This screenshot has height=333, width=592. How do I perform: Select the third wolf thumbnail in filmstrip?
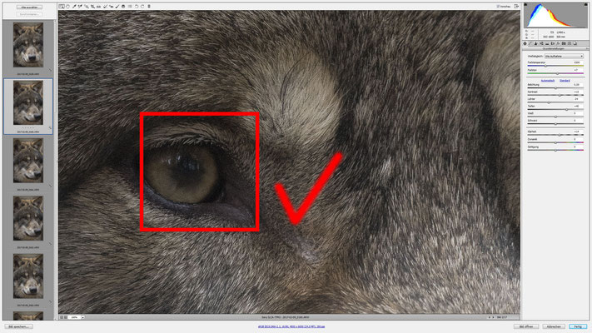coord(28,161)
